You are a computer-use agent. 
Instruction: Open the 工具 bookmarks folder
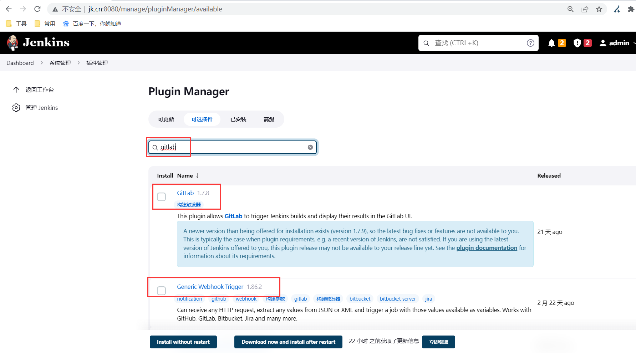point(16,24)
